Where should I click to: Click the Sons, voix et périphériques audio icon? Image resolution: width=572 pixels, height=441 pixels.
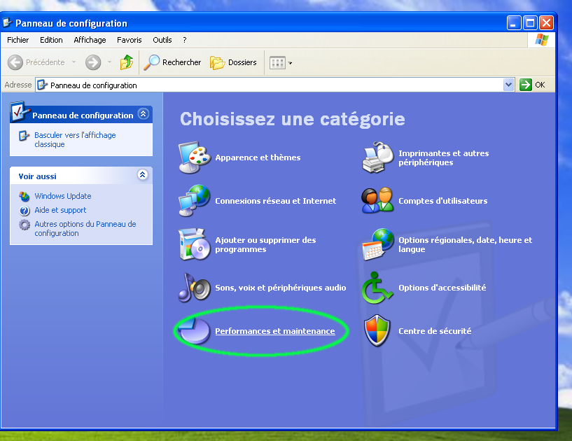pyautogui.click(x=194, y=288)
